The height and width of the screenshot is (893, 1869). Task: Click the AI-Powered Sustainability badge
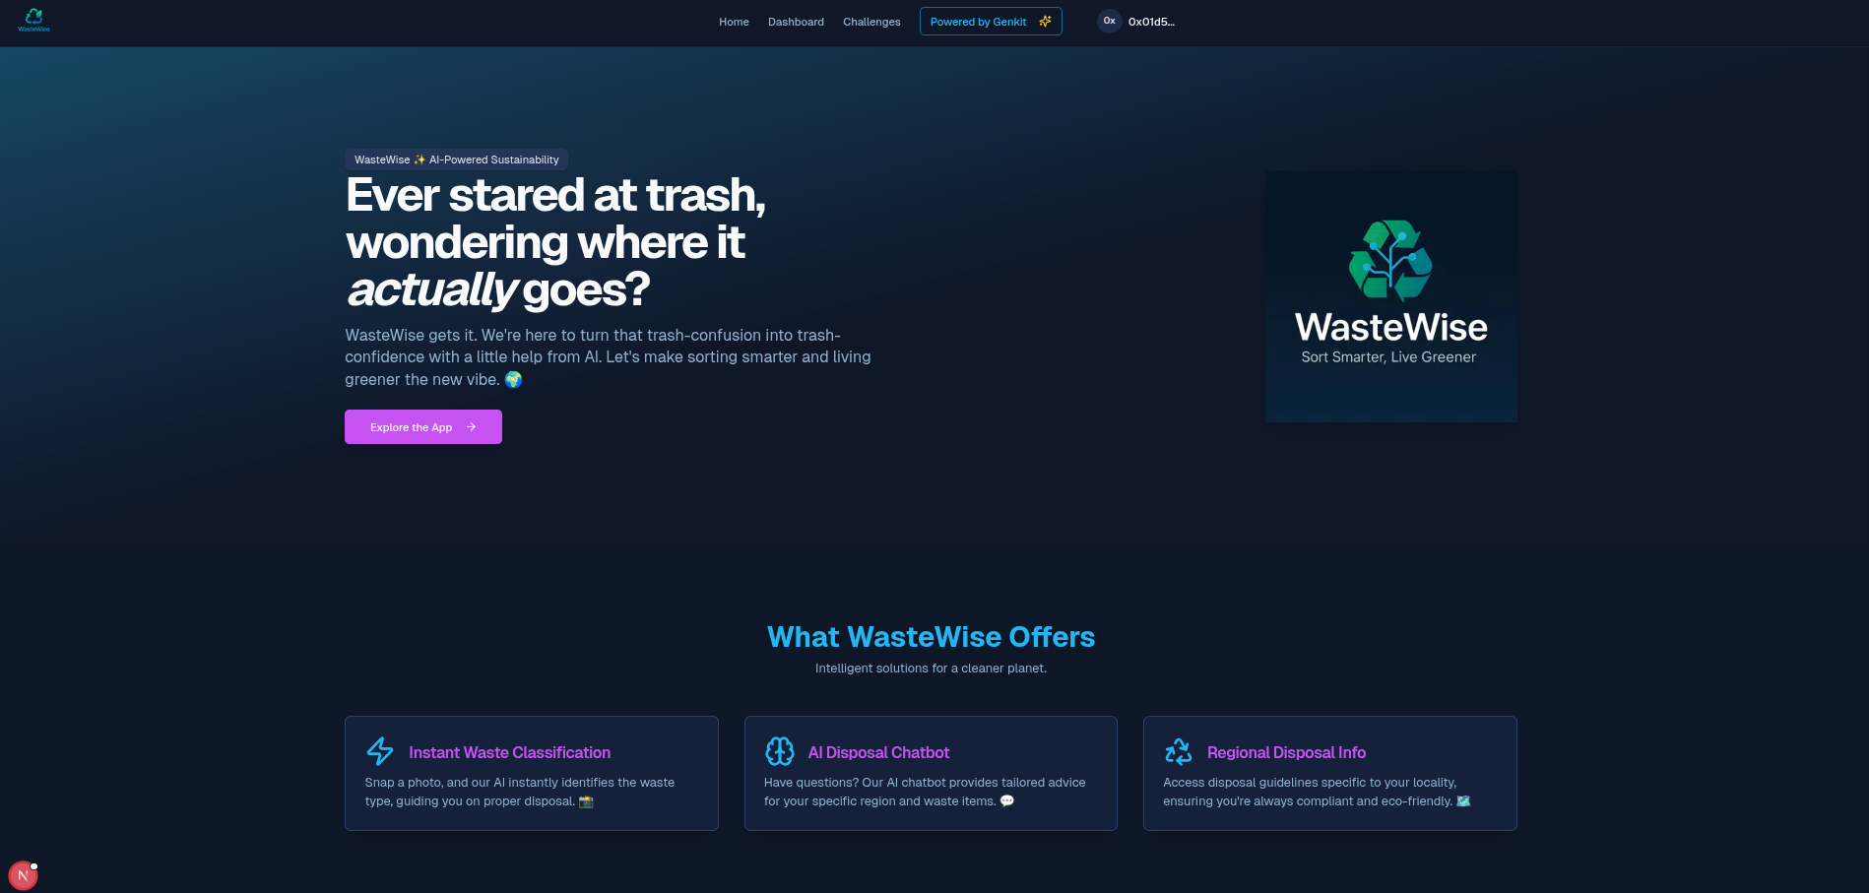(457, 159)
